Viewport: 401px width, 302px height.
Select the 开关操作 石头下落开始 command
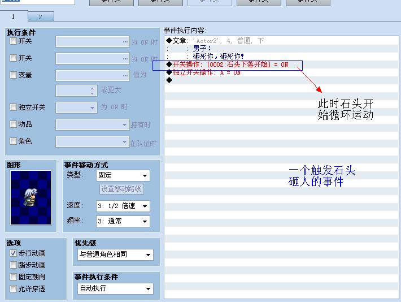(x=281, y=64)
